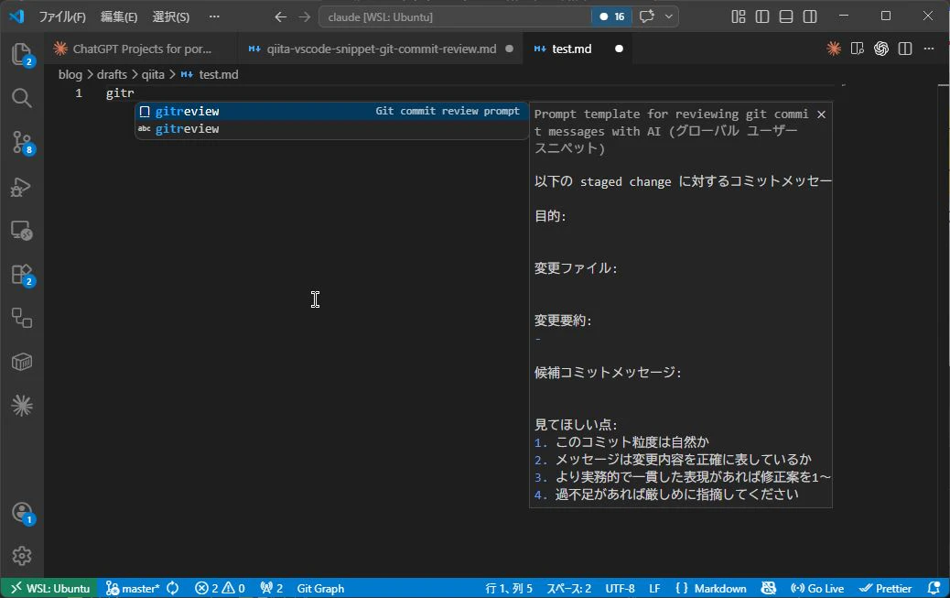Launch Claude from editor title bar
The image size is (950, 598).
coord(834,49)
